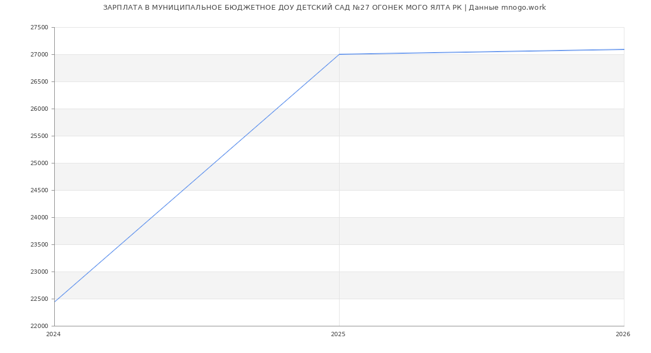The height and width of the screenshot is (353, 651).
Task: Click the 2025 x-axis label
Action: pyautogui.click(x=338, y=334)
